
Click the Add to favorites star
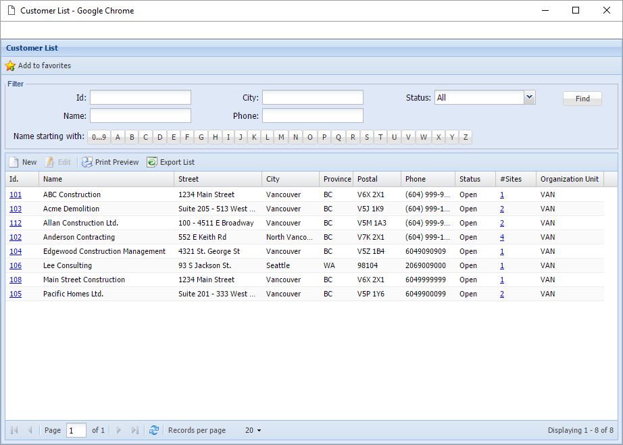[11, 66]
